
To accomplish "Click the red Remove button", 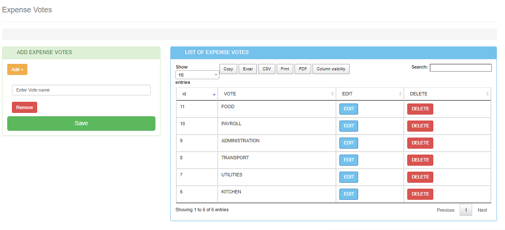I will 24,107.
